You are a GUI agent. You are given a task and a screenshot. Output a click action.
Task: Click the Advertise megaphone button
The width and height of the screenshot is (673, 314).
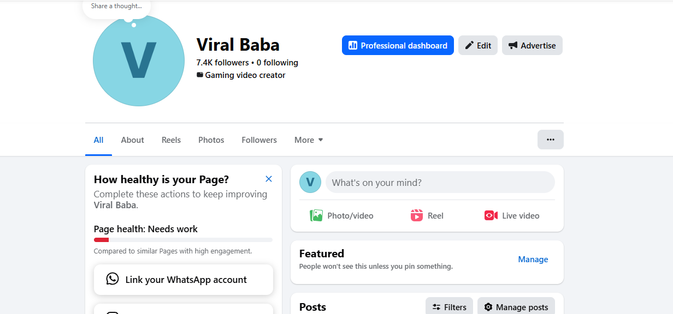coord(532,46)
